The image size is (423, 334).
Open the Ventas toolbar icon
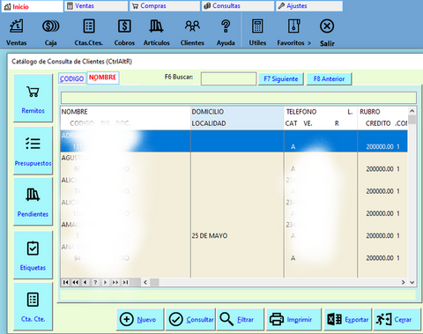(17, 26)
